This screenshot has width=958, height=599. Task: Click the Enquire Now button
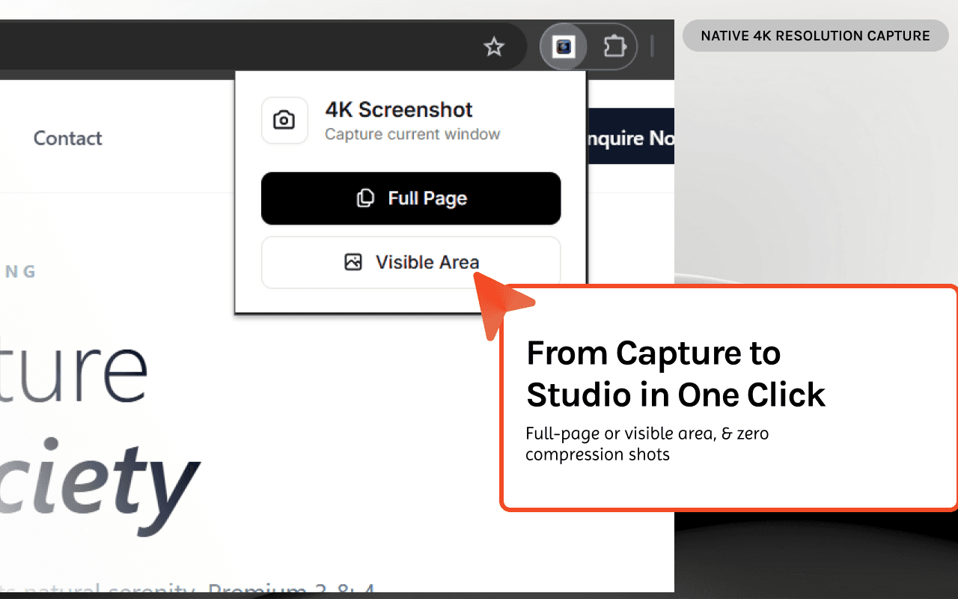tap(630, 136)
